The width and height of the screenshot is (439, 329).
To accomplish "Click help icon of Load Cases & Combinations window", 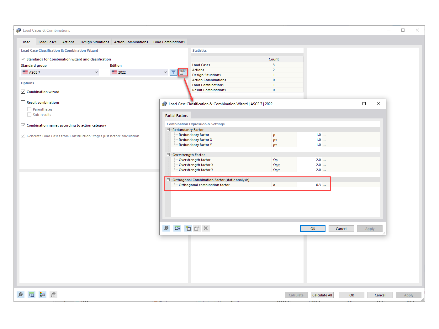I will [x=20, y=295].
